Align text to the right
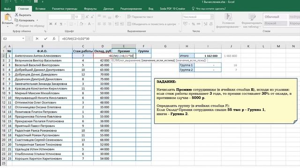This screenshot has height=168, width=300. 109,24
